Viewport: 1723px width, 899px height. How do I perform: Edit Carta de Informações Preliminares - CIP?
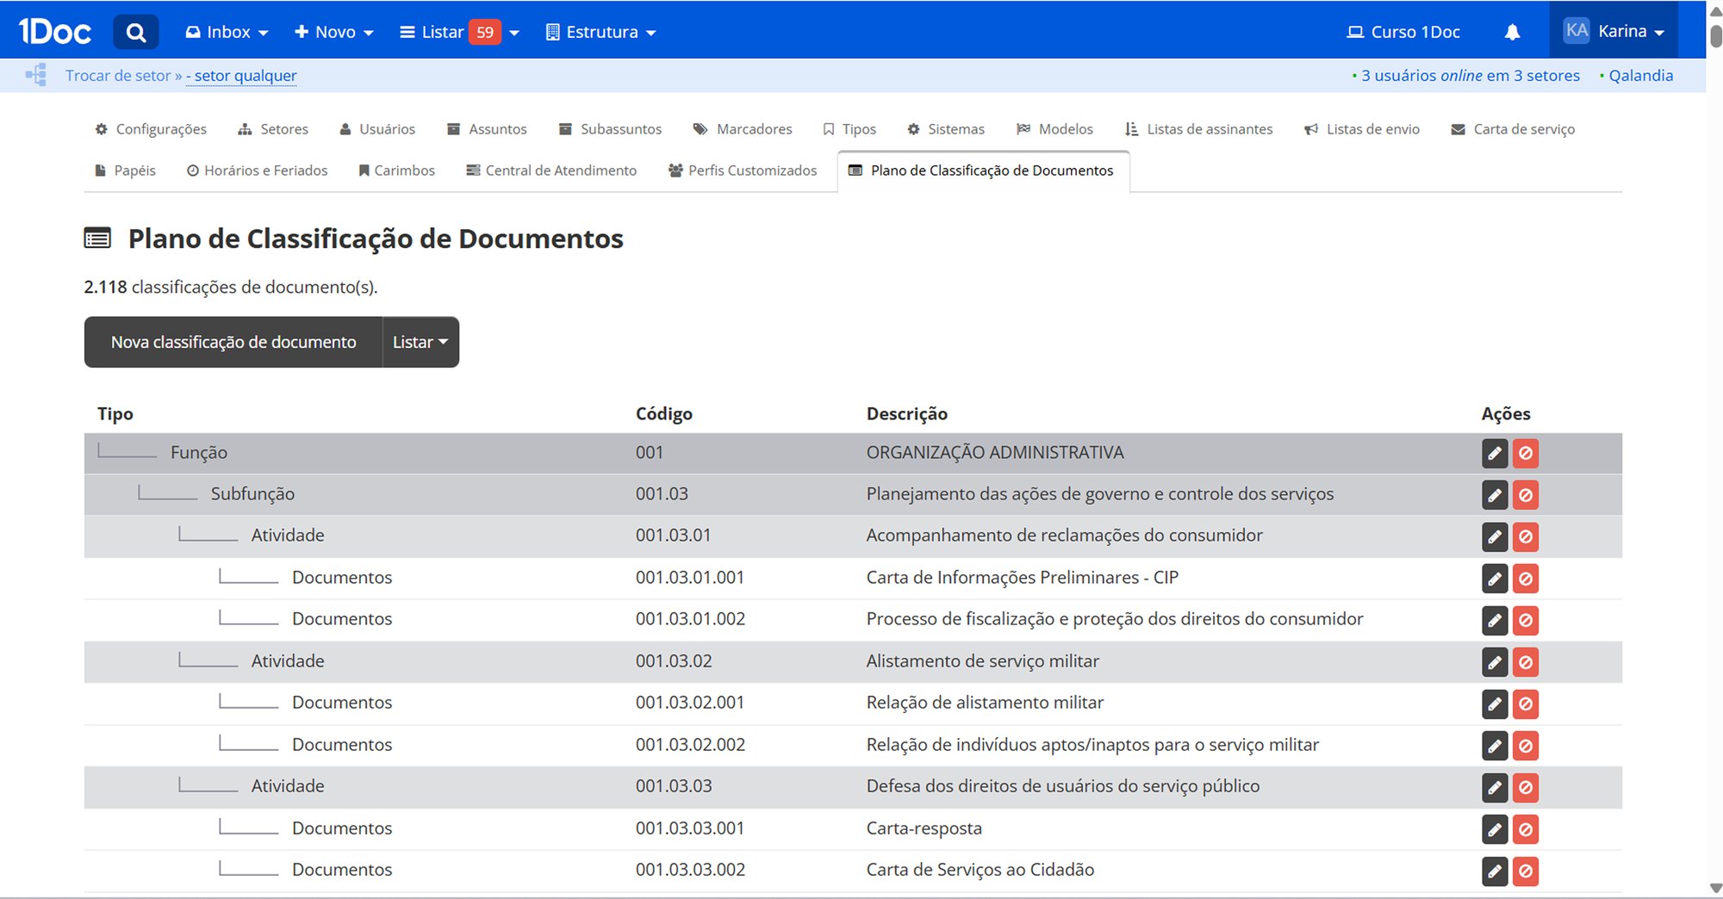(x=1495, y=579)
